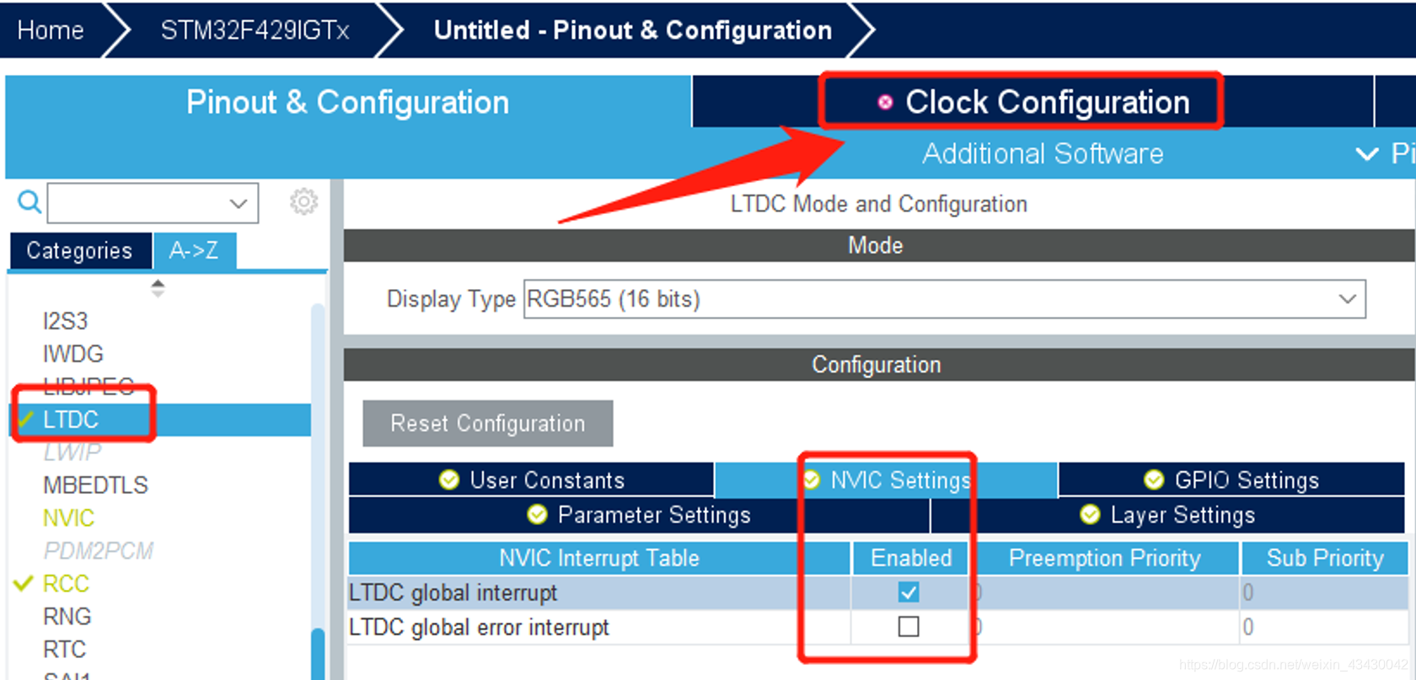Click Enabled column header

[x=911, y=558]
